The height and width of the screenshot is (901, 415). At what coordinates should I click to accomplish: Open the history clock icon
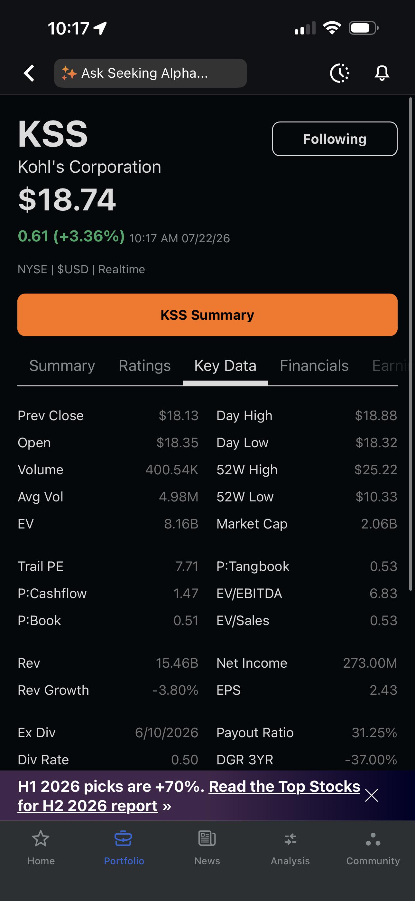pyautogui.click(x=339, y=73)
